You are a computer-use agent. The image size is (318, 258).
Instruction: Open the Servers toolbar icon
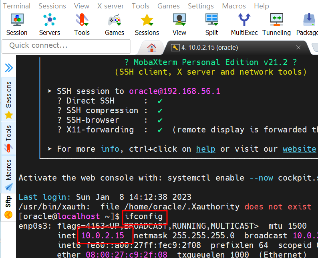50,24
